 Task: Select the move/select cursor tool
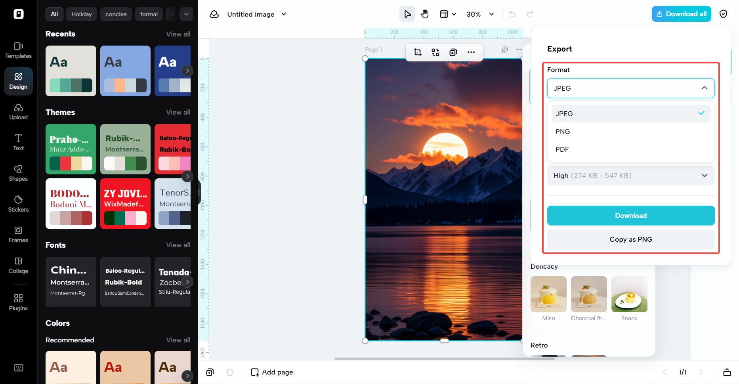point(407,14)
